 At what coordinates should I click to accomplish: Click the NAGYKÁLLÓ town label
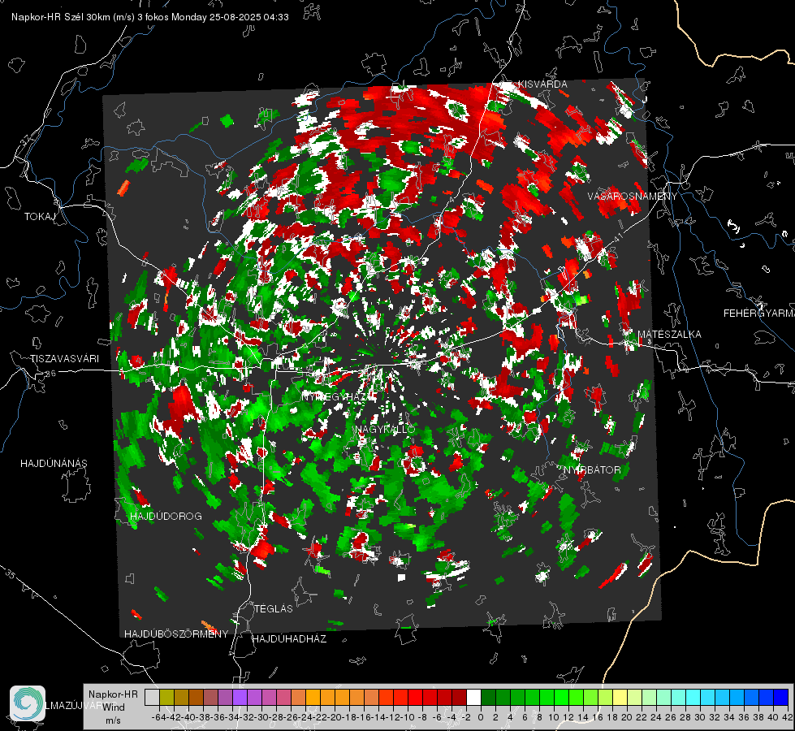coord(385,429)
